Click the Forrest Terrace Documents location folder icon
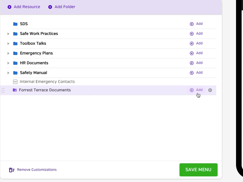 point(15,90)
